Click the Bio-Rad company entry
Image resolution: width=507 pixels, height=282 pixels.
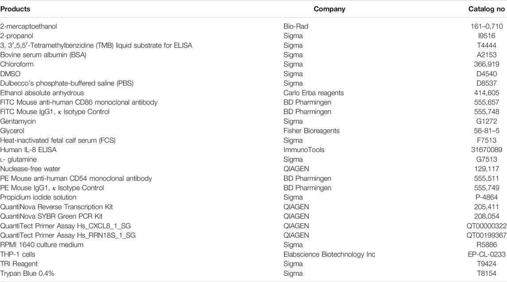296,27
